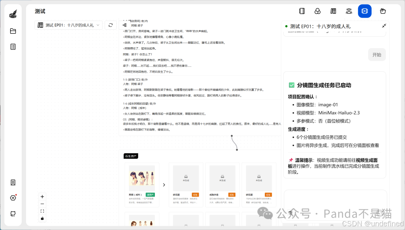The width and height of the screenshot is (405, 230).
Task: Select the blue video storyboard icon
Action: click(x=365, y=11)
